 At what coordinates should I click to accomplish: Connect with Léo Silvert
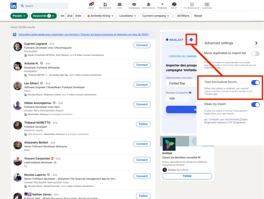tap(142, 85)
